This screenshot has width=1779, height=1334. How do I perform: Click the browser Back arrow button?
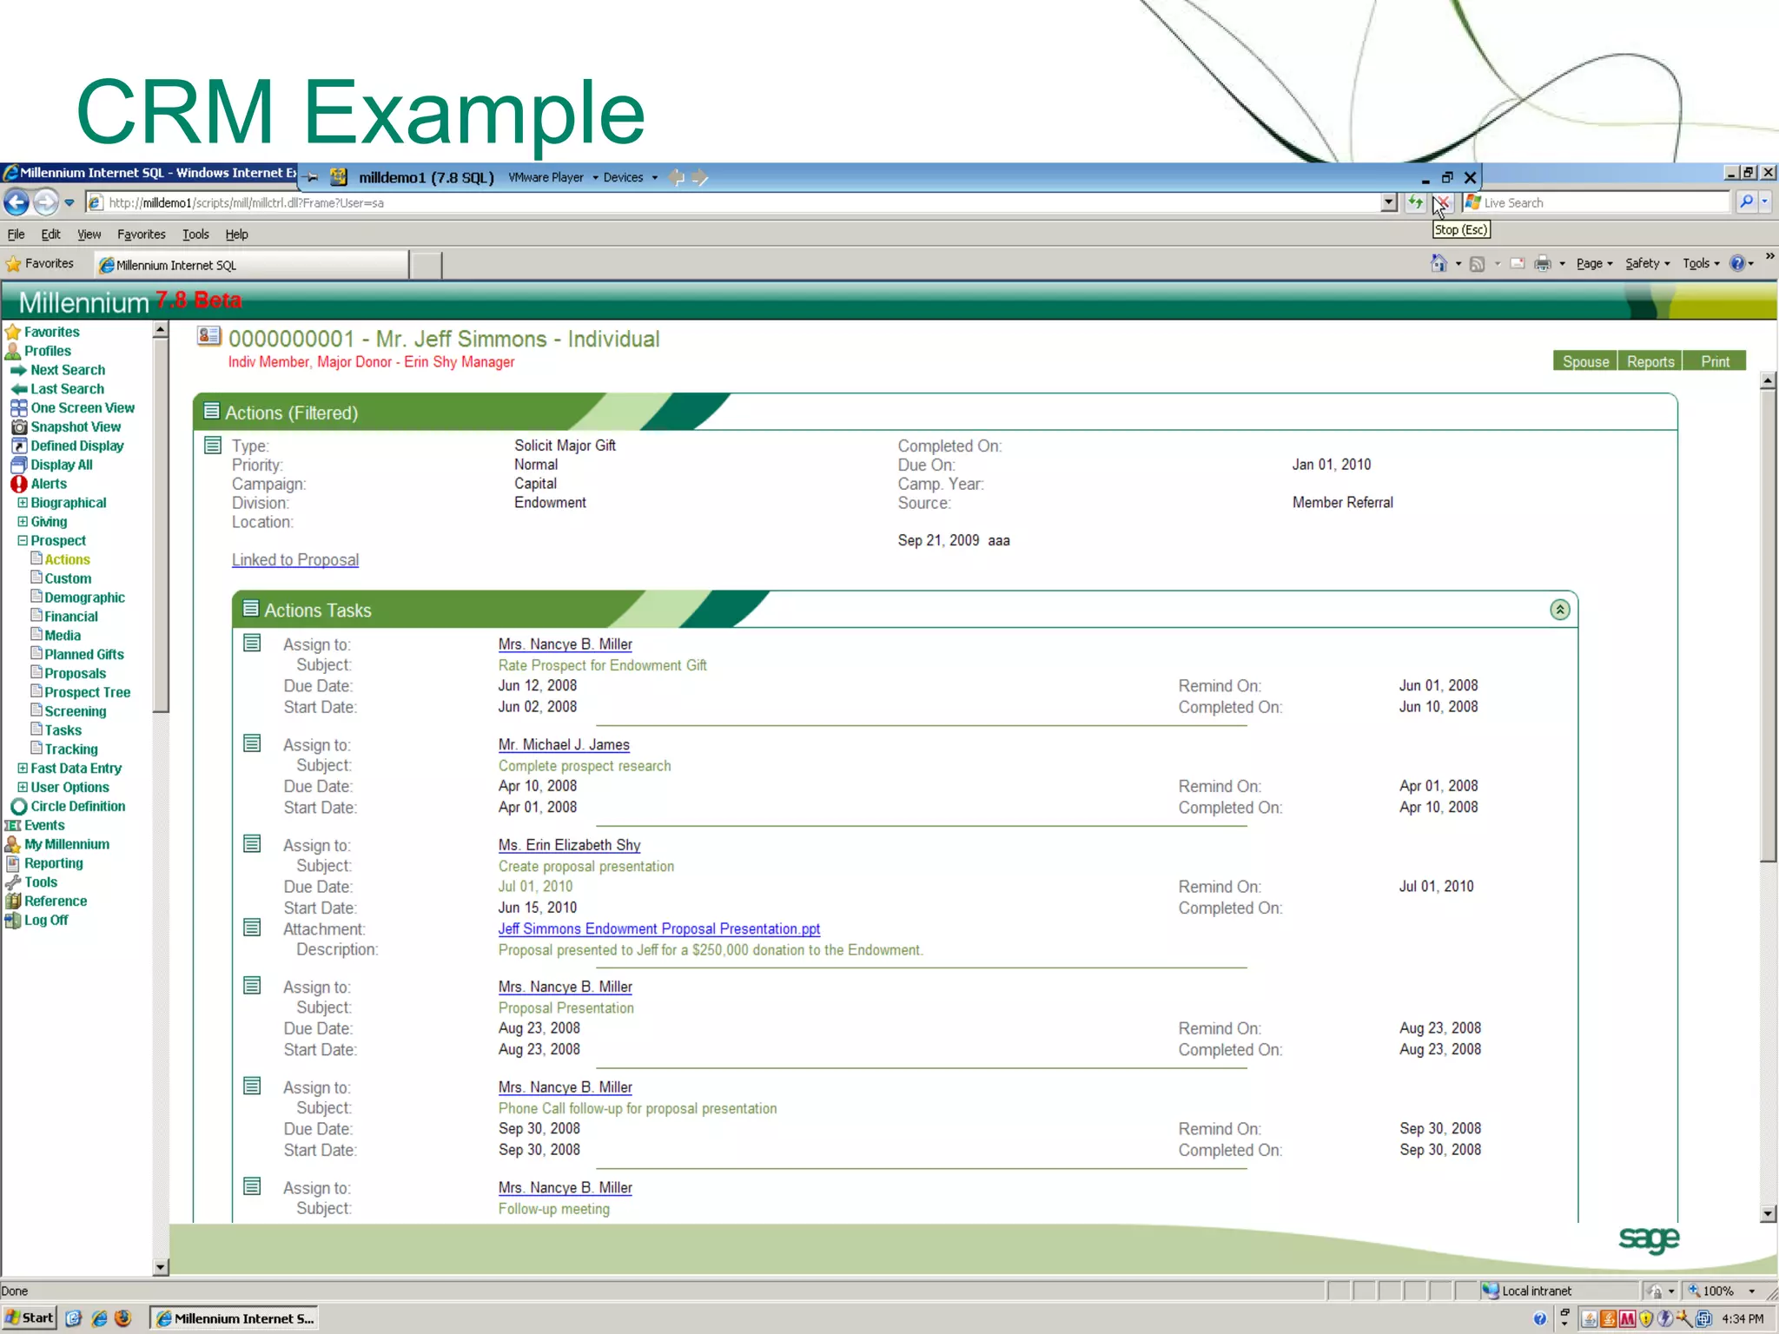(17, 202)
